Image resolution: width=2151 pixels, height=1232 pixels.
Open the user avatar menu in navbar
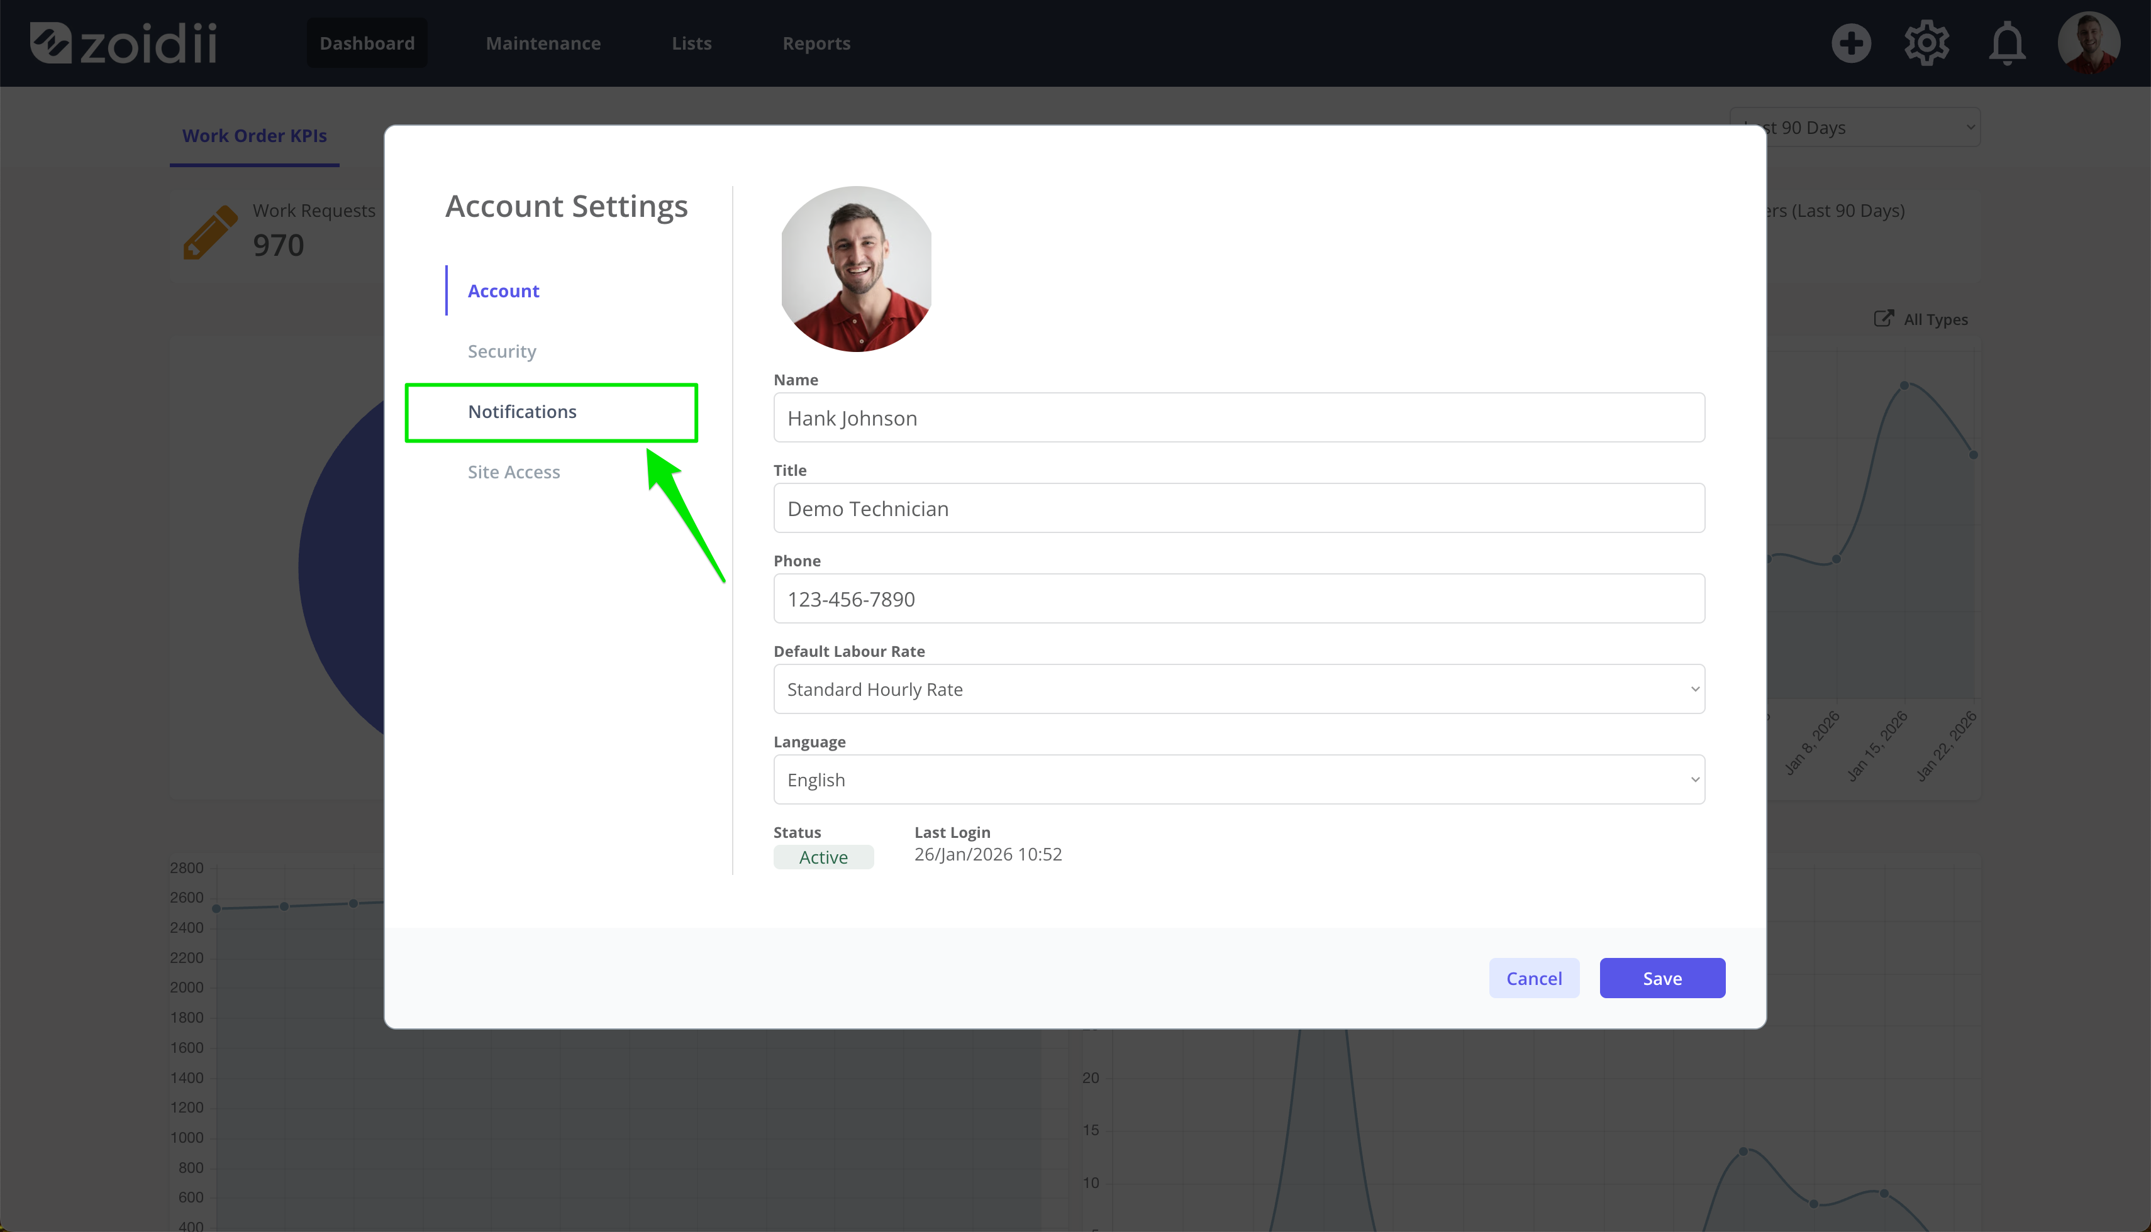point(2088,43)
